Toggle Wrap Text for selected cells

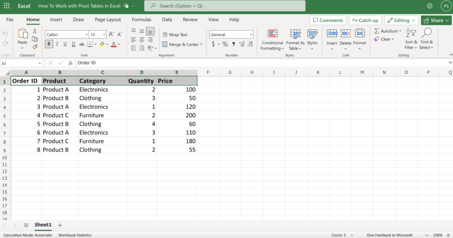coord(175,35)
